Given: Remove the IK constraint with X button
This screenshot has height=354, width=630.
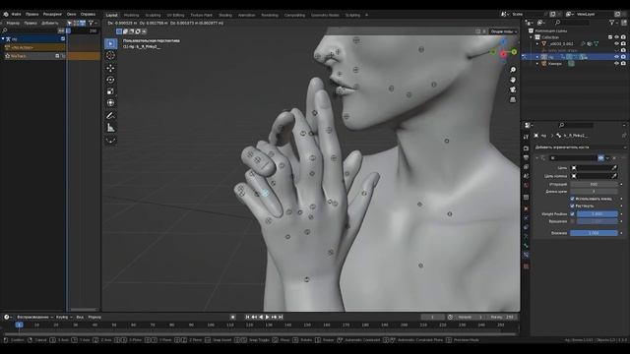Looking at the screenshot, I should coord(614,157).
